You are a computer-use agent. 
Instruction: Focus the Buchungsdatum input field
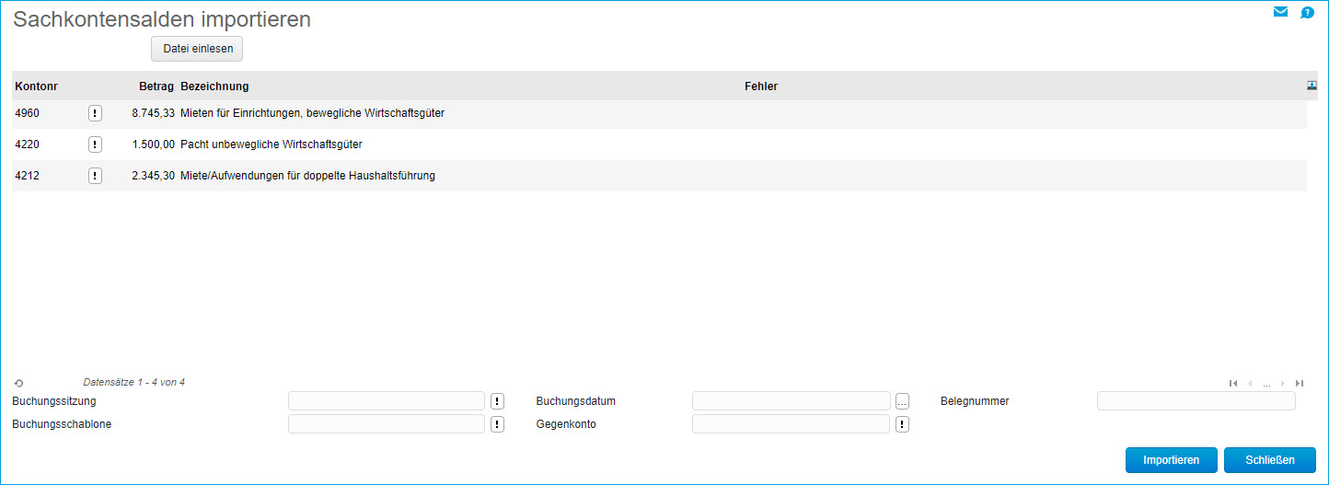pos(792,401)
